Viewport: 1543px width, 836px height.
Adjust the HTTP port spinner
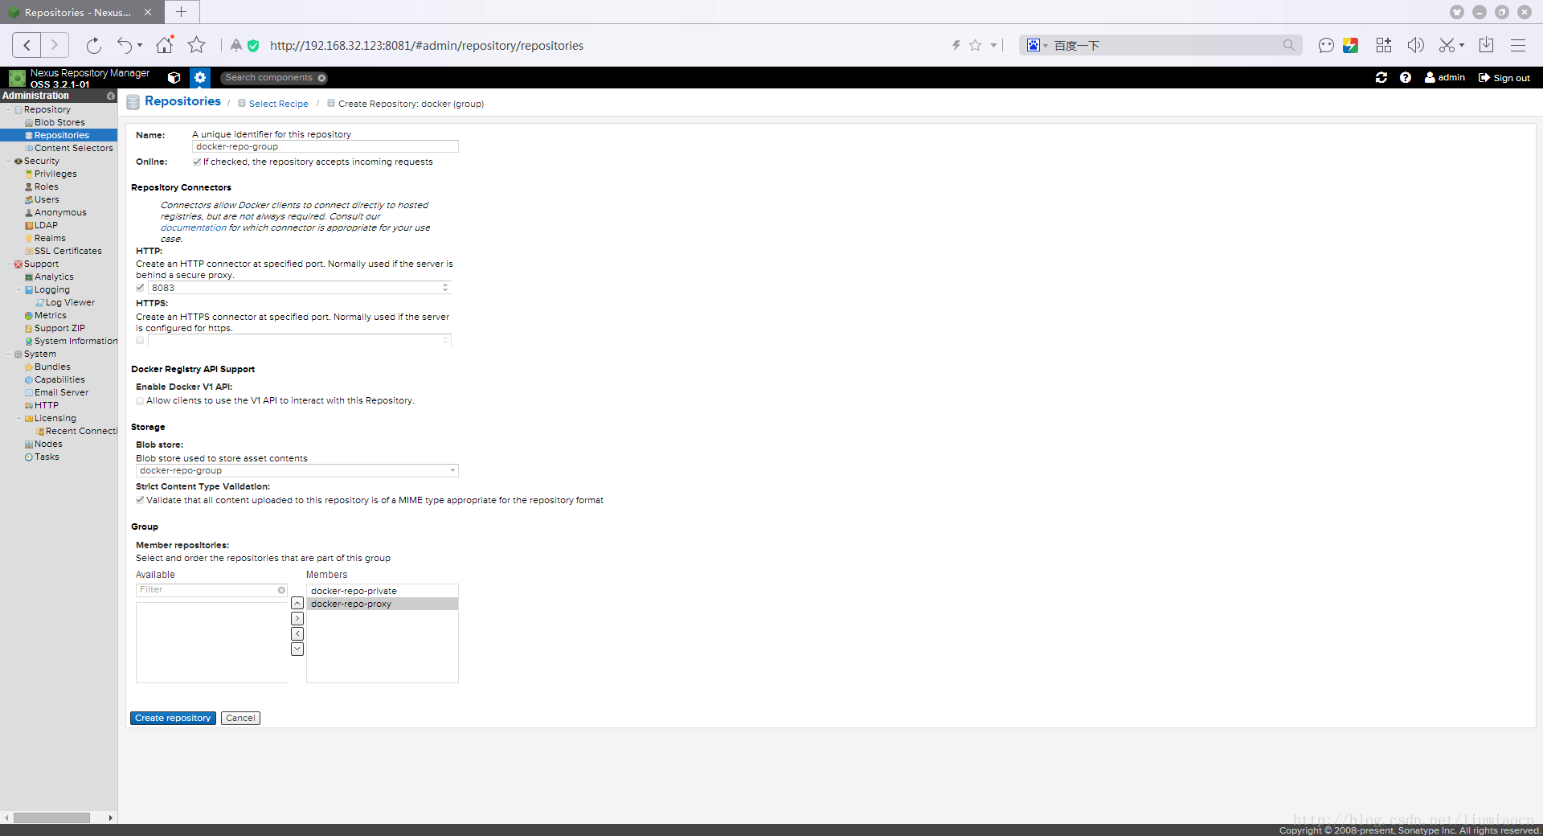[445, 288]
